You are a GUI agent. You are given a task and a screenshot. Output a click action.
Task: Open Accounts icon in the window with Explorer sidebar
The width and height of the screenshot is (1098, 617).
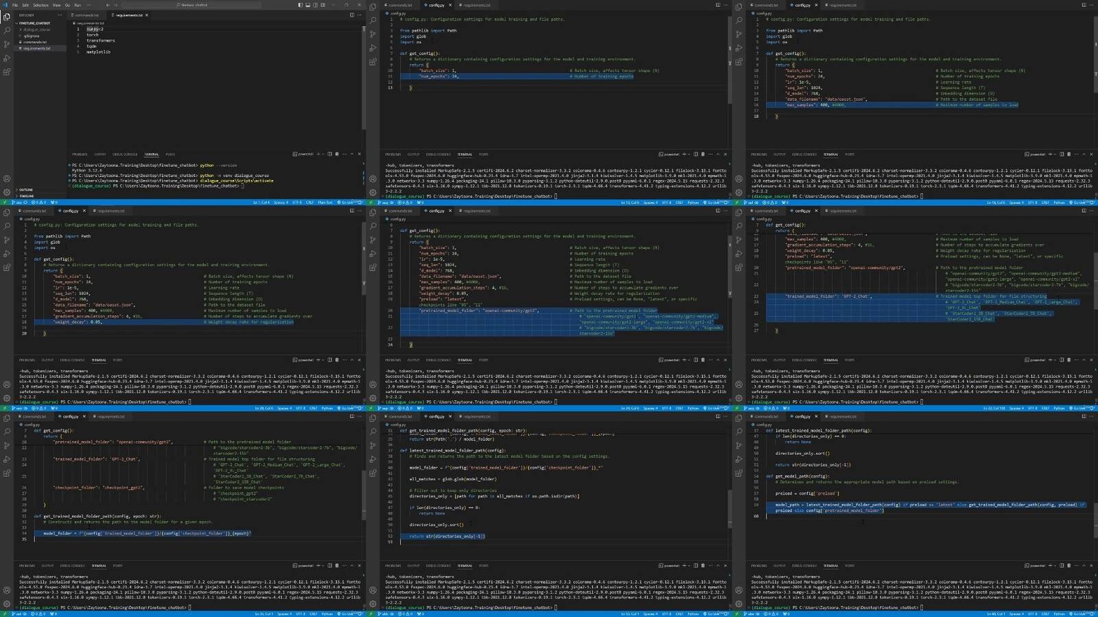(7, 178)
